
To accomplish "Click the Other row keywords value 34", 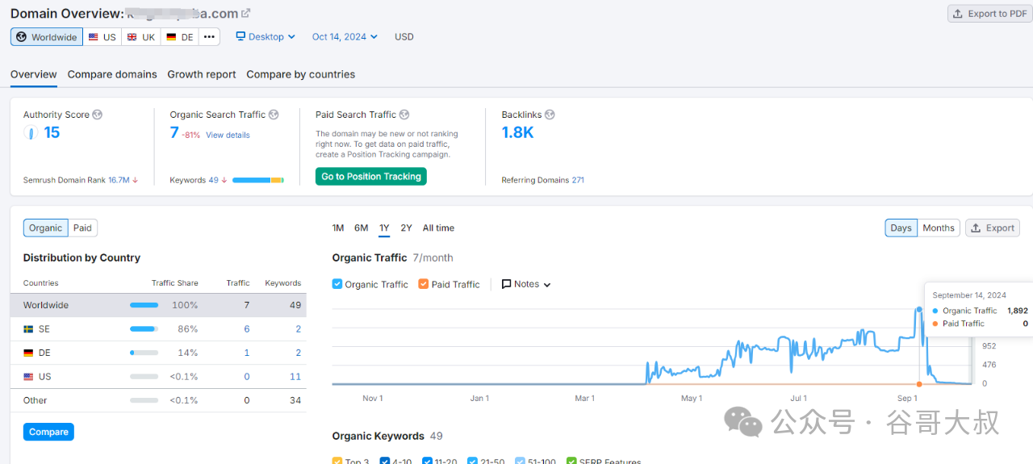I will click(x=295, y=400).
